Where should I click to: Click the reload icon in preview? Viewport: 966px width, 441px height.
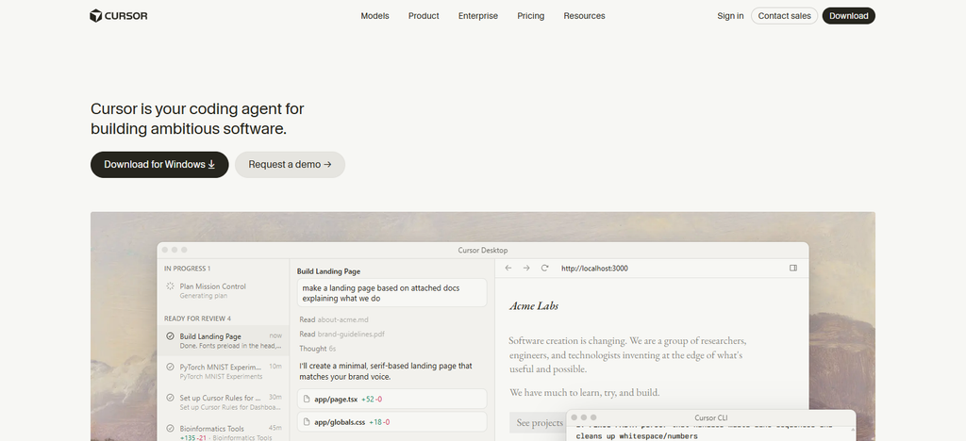click(544, 269)
